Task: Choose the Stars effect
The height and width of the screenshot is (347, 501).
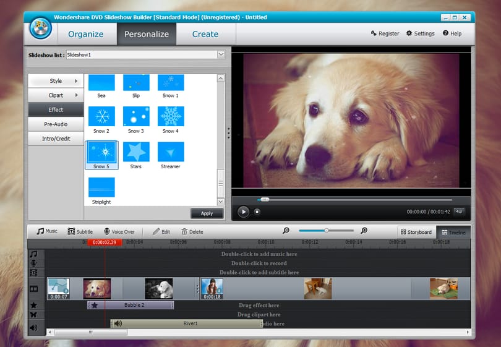Action: pyautogui.click(x=136, y=152)
